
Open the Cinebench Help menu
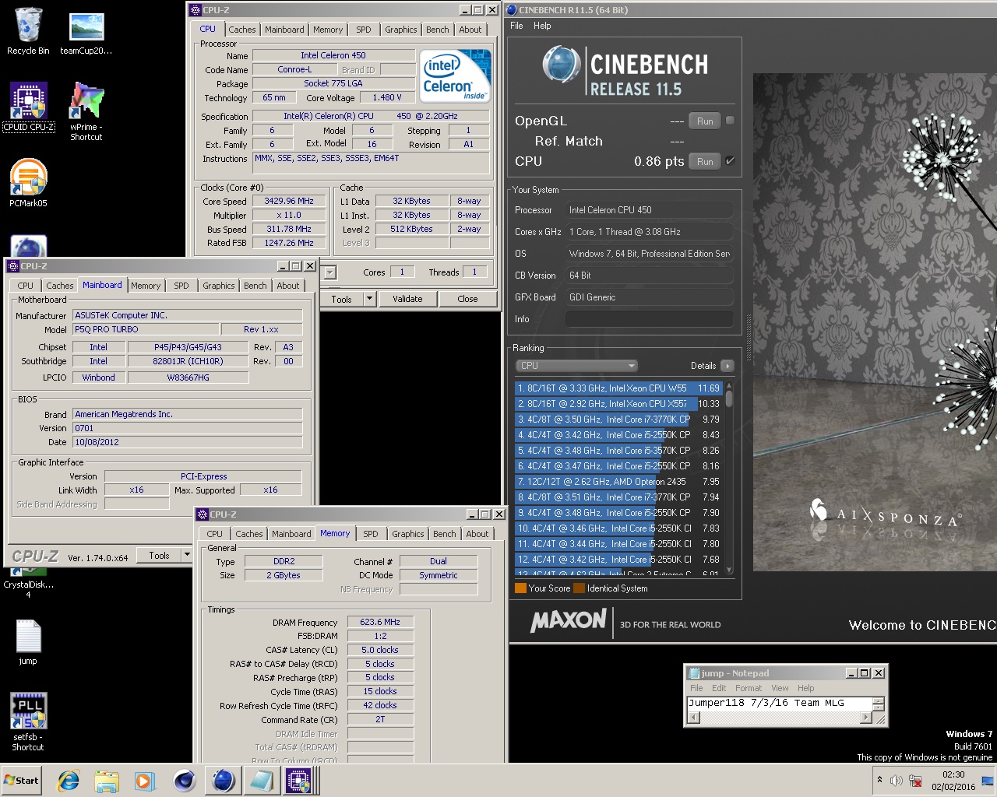[x=542, y=26]
